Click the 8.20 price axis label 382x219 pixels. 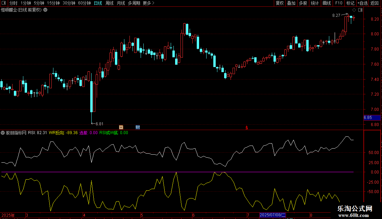(x=375, y=19)
